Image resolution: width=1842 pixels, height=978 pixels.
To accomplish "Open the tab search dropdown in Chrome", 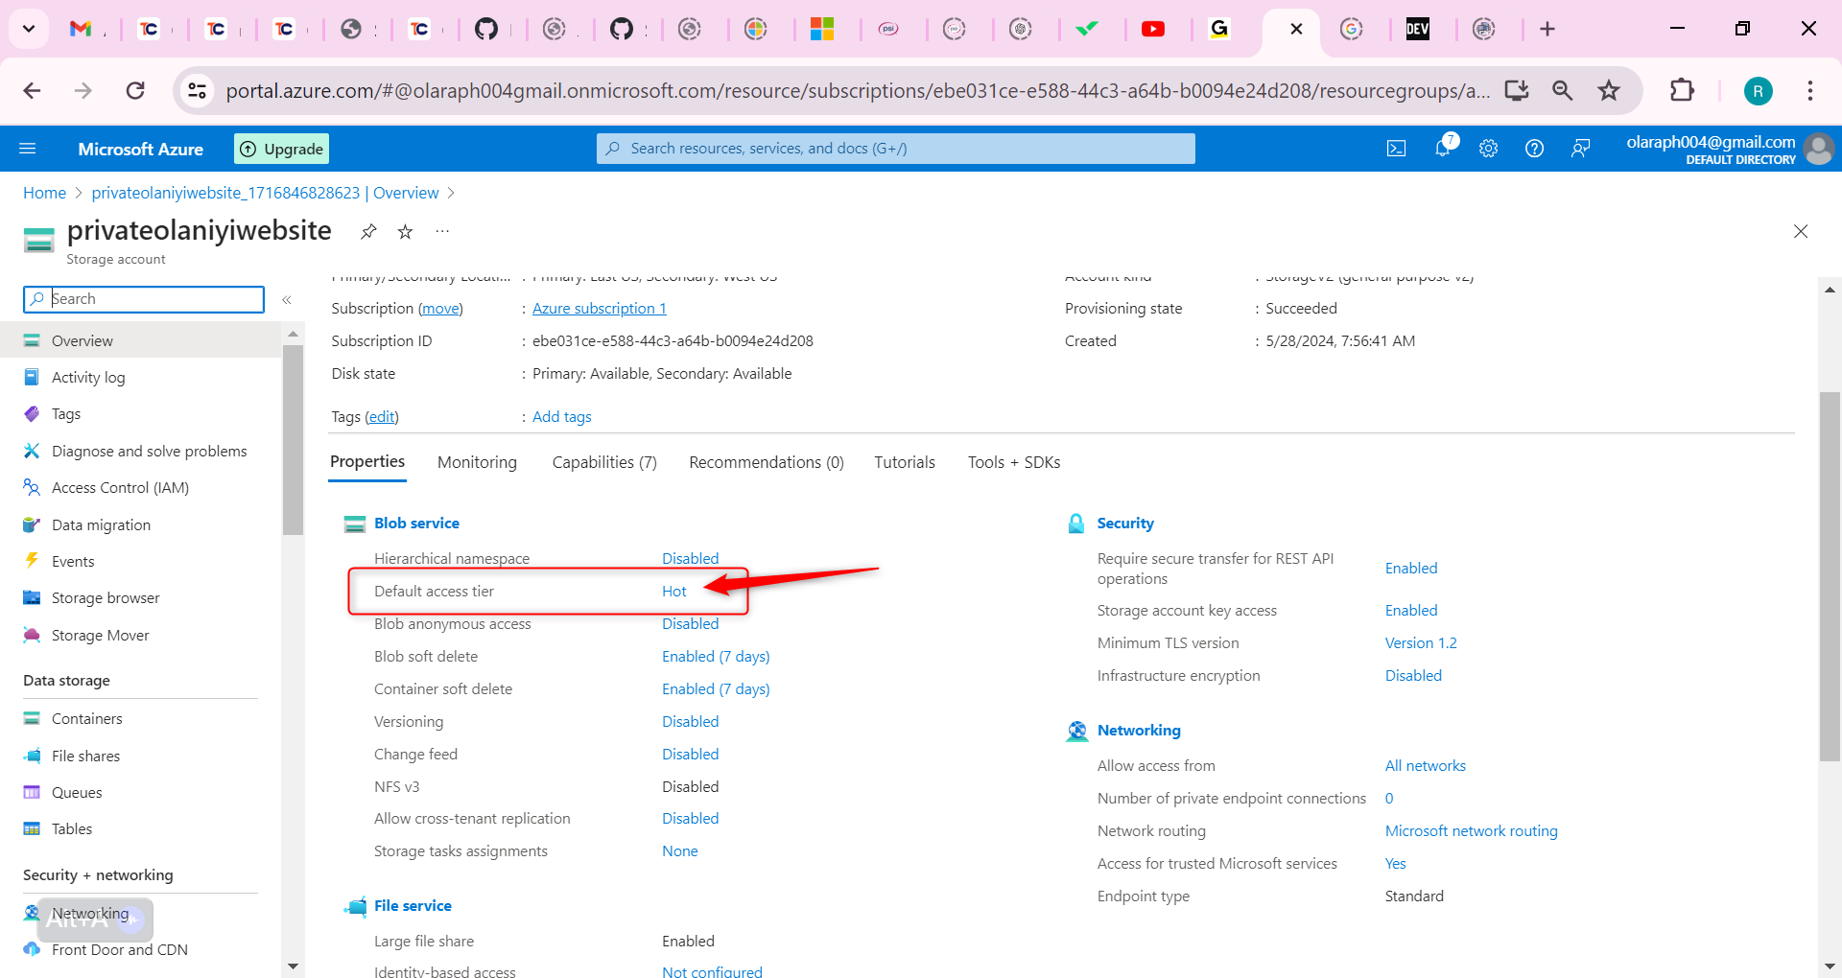I will click(x=29, y=29).
